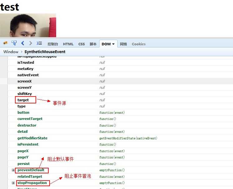Image resolution: width=233 pixels, height=189 pixels.
Task: Click the detail function property
Action: (x=22, y=132)
